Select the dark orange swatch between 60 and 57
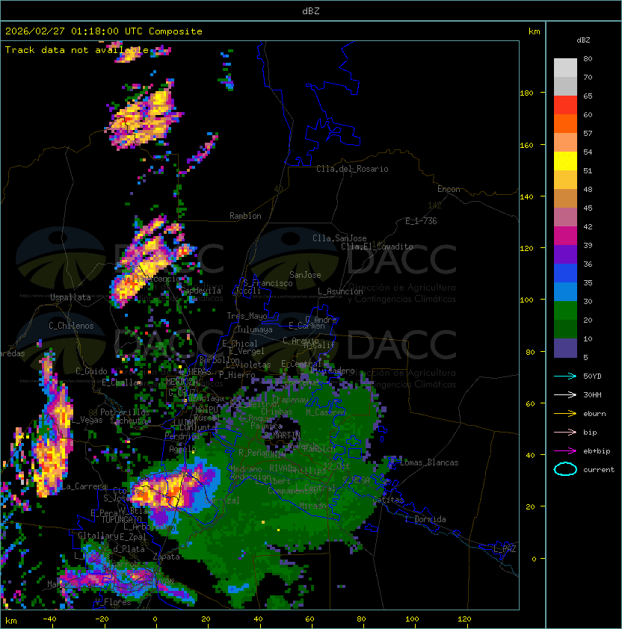This screenshot has width=622, height=629. [x=565, y=123]
